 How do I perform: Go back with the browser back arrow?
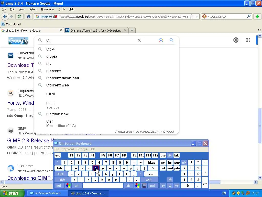tap(5, 16)
